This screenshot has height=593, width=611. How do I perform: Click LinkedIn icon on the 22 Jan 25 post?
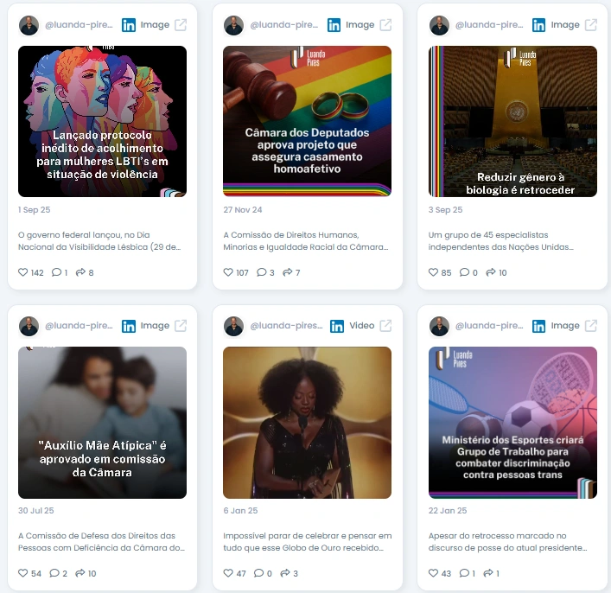[539, 326]
